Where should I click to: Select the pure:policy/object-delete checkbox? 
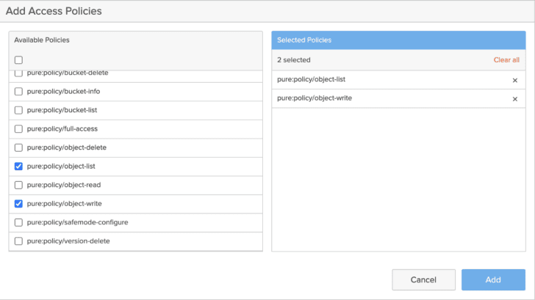pos(18,147)
